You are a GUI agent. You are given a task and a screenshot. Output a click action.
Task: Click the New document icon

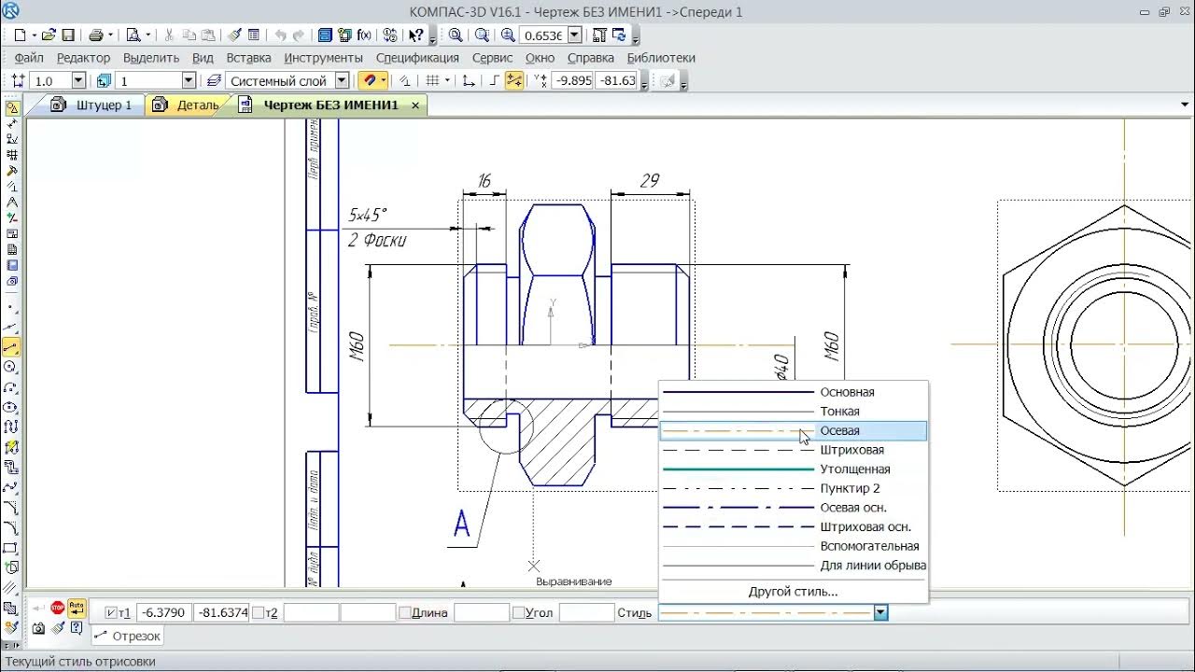point(19,35)
